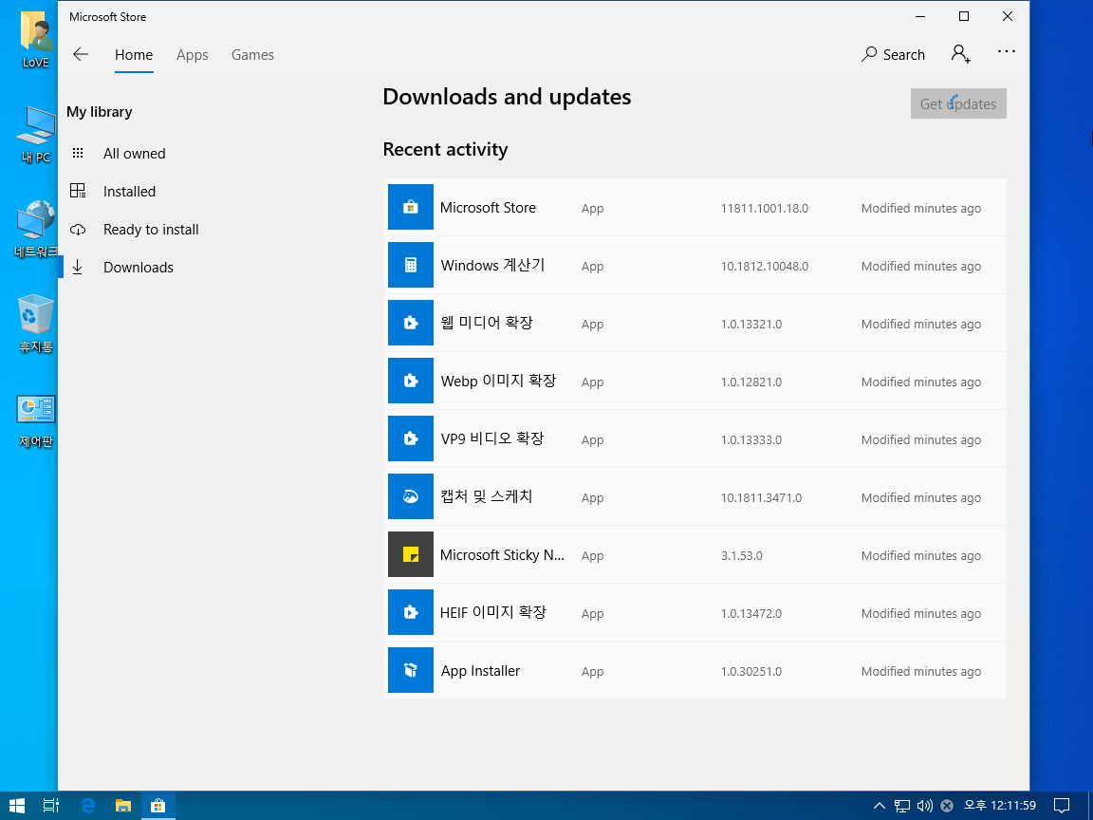The width and height of the screenshot is (1093, 820).
Task: Click the Recent activity heading
Action: (445, 149)
